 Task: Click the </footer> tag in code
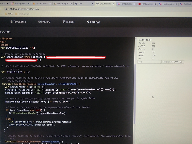pyautogui.click(x=6, y=39)
